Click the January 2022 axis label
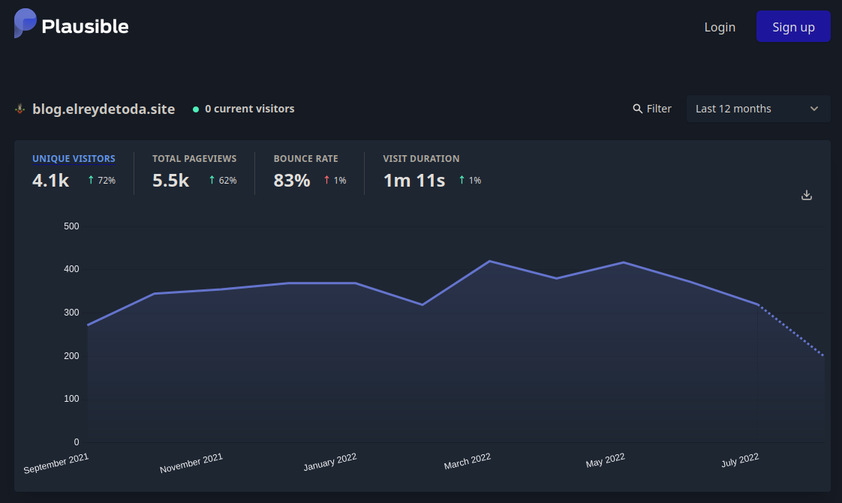The width and height of the screenshot is (842, 503). click(329, 462)
